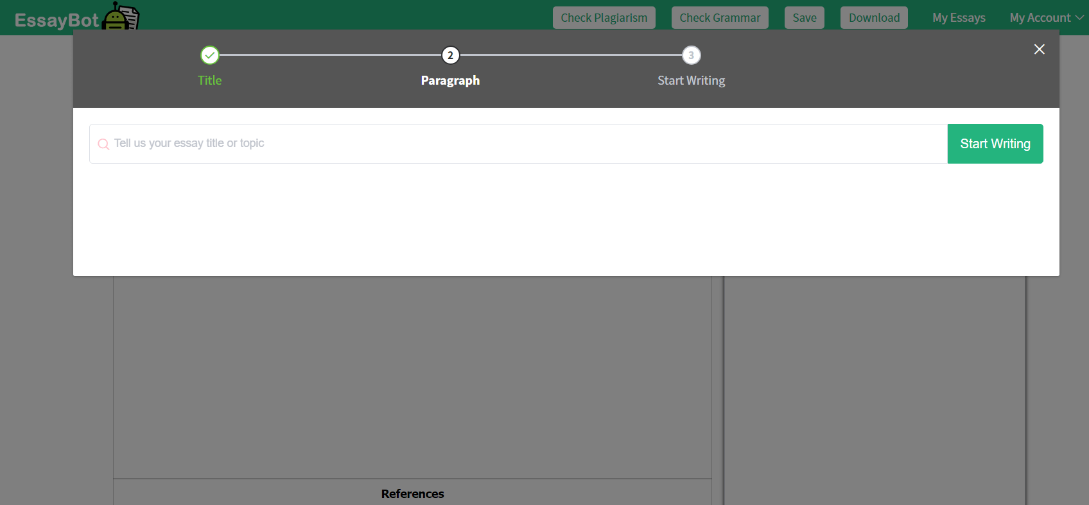Open My Essays page
The height and width of the screenshot is (505, 1089).
[959, 18]
